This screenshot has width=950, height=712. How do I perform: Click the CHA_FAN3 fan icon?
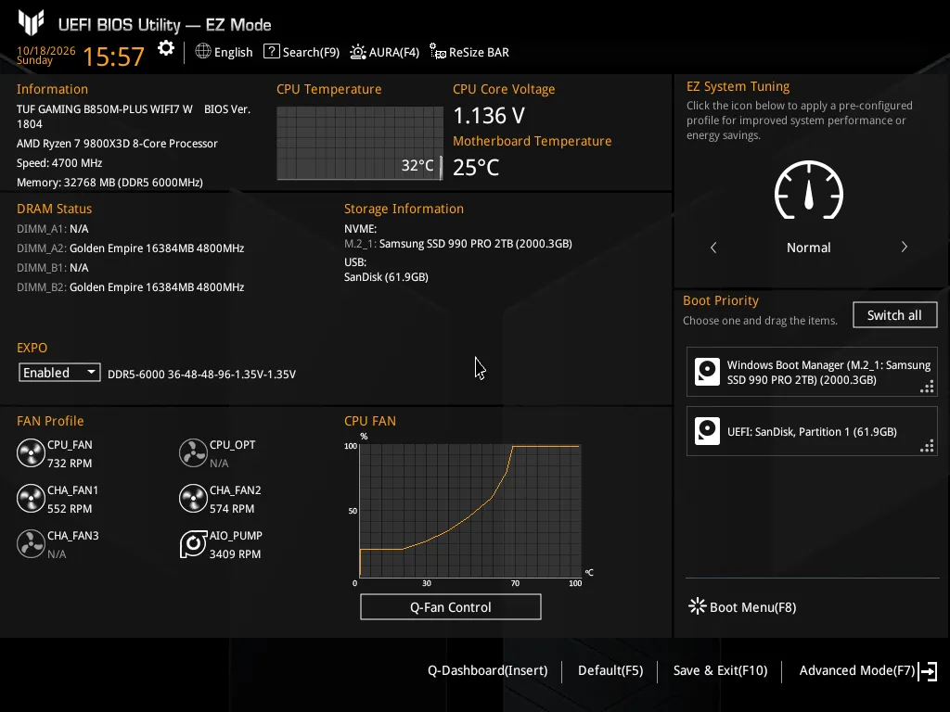pyautogui.click(x=31, y=544)
